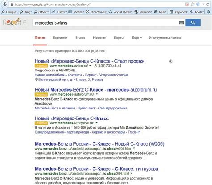The height and width of the screenshot is (185, 212).
Task: Open the Прайс-лист sitelink
Action: pyautogui.click(x=86, y=108)
